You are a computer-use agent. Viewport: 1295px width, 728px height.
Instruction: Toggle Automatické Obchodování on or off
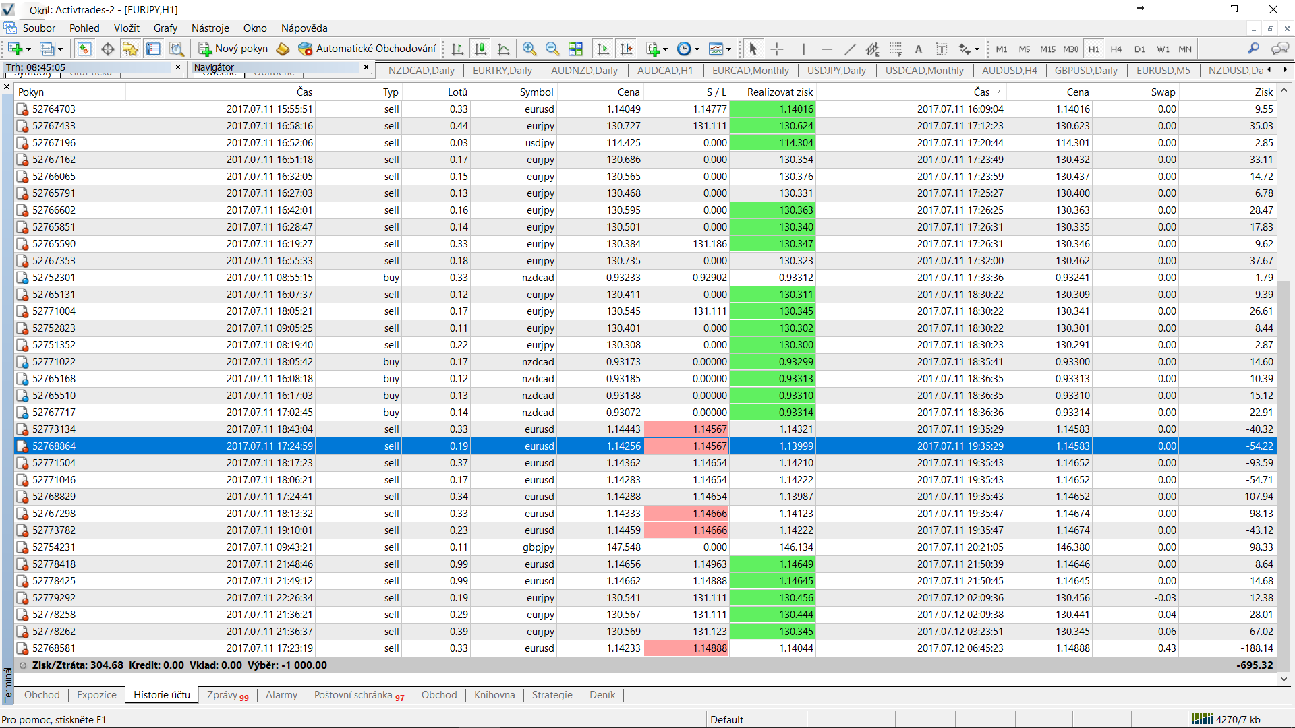368,49
